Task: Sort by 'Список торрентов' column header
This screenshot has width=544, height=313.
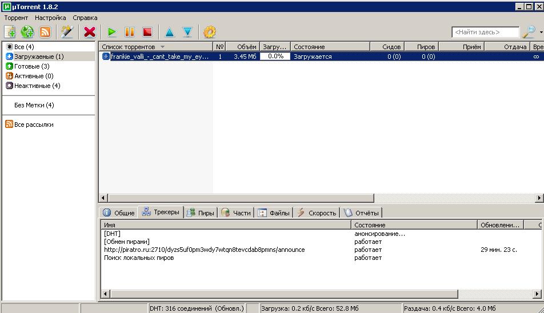Action: pos(156,46)
